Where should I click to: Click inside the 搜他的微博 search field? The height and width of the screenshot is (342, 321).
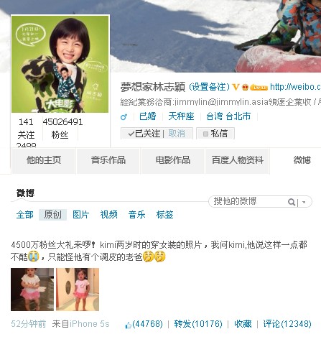(249, 202)
